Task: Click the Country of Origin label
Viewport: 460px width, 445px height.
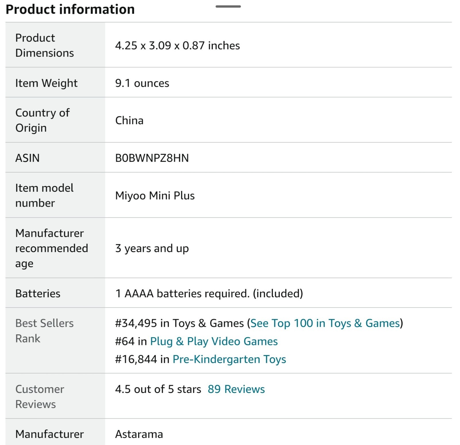Action: point(42,120)
